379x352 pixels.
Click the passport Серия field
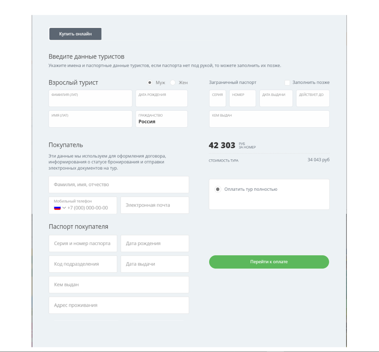click(217, 98)
